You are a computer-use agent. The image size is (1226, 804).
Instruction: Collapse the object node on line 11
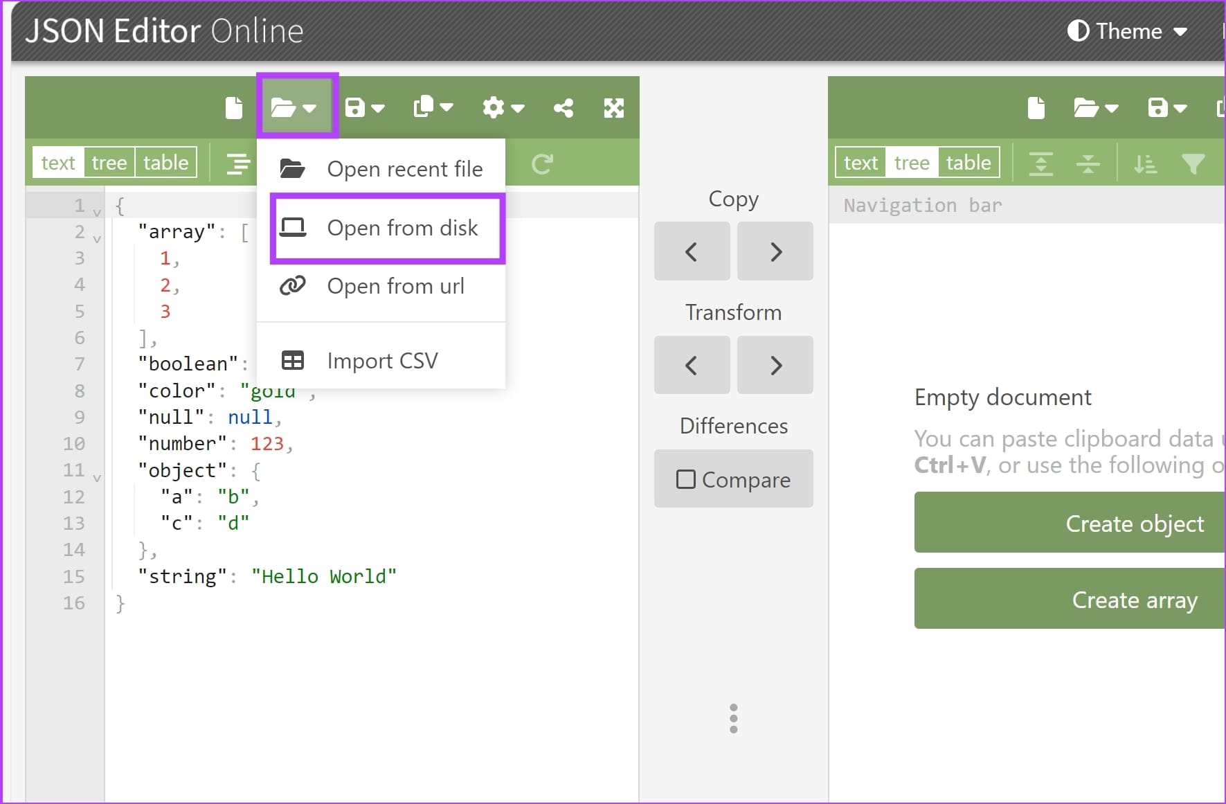97,478
